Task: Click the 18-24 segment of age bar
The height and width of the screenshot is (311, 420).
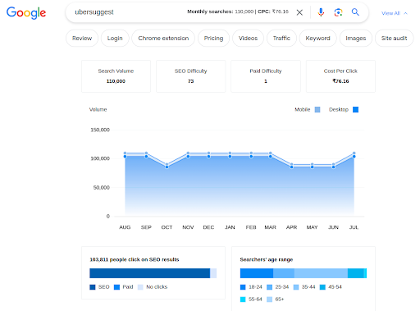Action: click(x=257, y=273)
